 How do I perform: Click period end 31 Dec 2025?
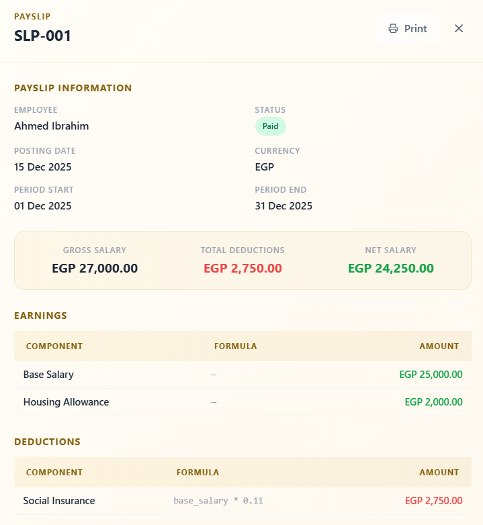coord(283,206)
